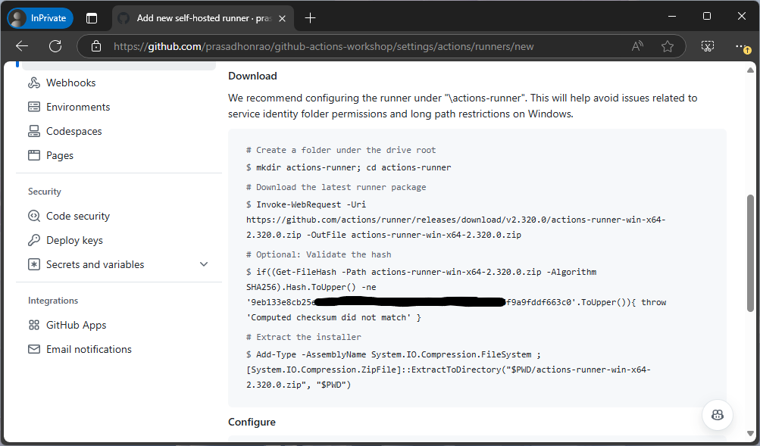Go back to the previous page
This screenshot has height=446, width=760.
point(22,46)
